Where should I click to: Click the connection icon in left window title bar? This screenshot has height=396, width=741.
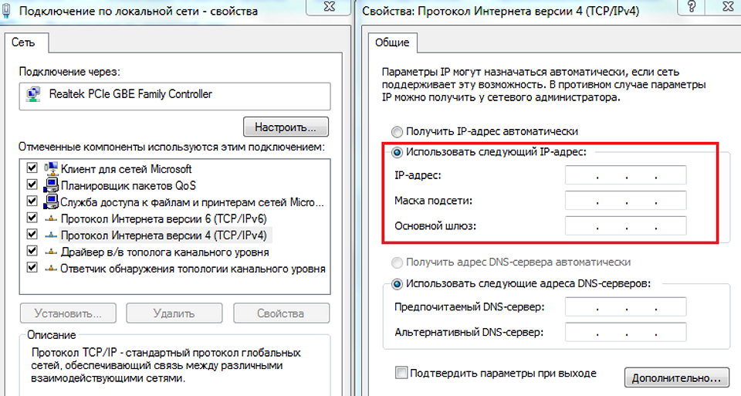[x=6, y=10]
